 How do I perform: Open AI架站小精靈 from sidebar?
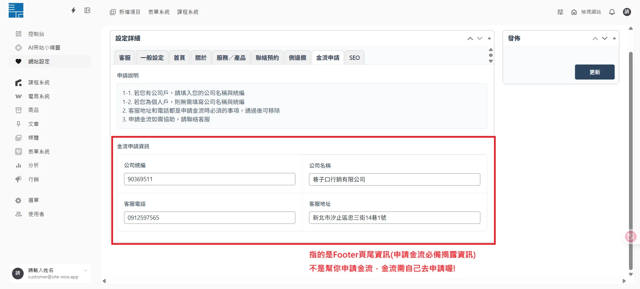point(44,48)
